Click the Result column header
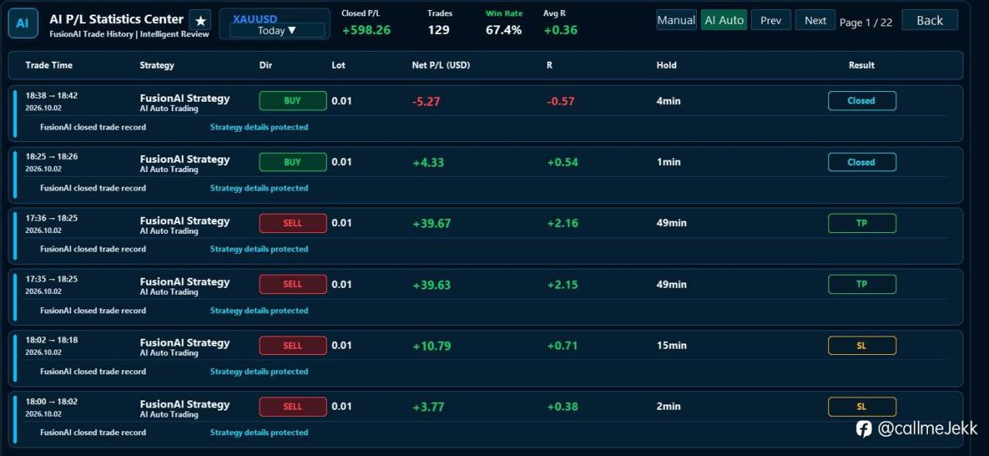 coord(862,66)
